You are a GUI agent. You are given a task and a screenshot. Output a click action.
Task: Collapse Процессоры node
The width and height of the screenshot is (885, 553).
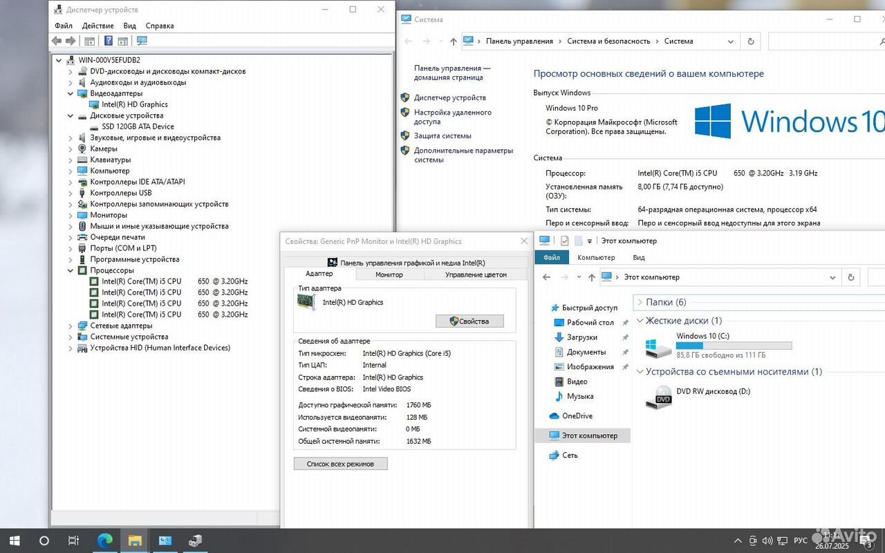point(71,270)
